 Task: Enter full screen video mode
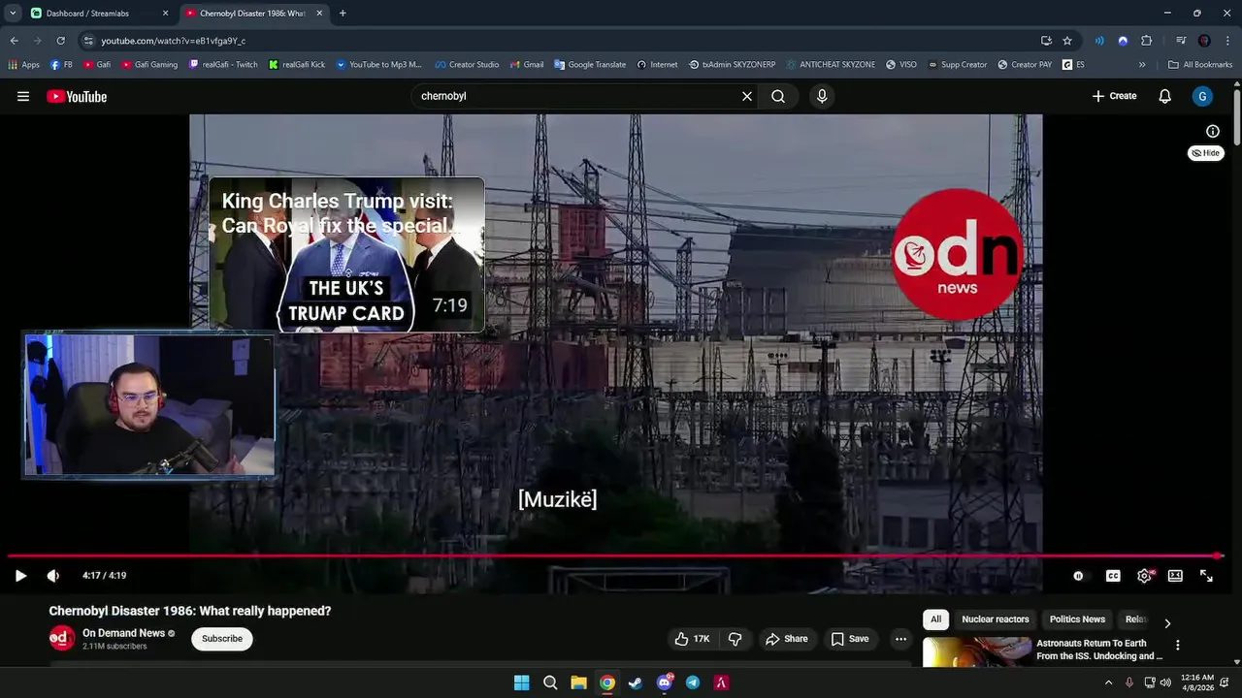pyautogui.click(x=1206, y=576)
